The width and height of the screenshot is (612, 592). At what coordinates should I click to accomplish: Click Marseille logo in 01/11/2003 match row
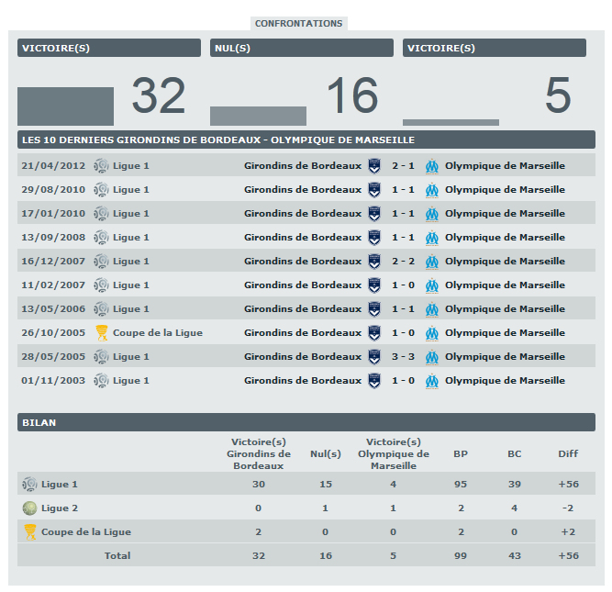[432, 381]
